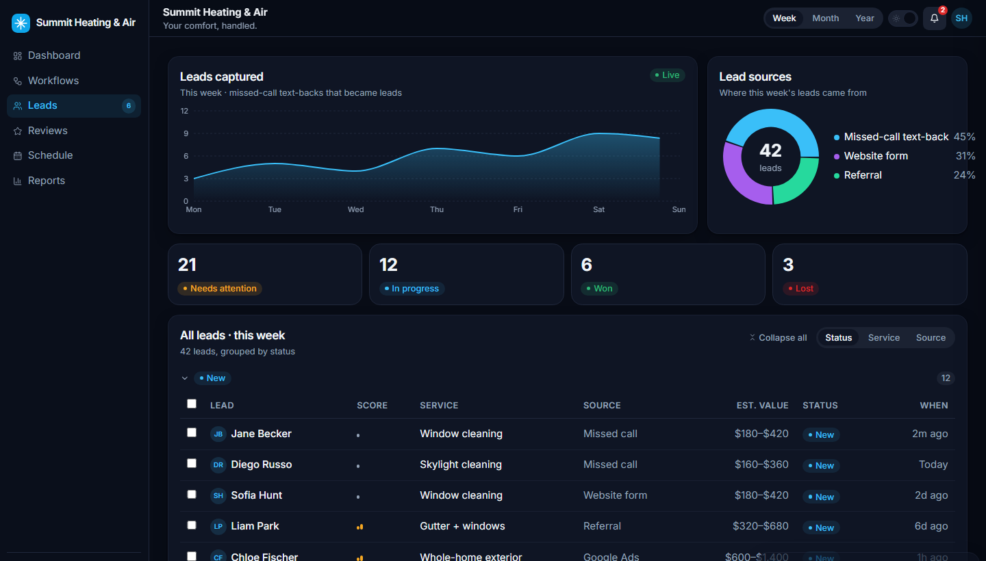Screen dimensions: 986x561
Task: Click the Gutter + windows service cell
Action: (462, 526)
